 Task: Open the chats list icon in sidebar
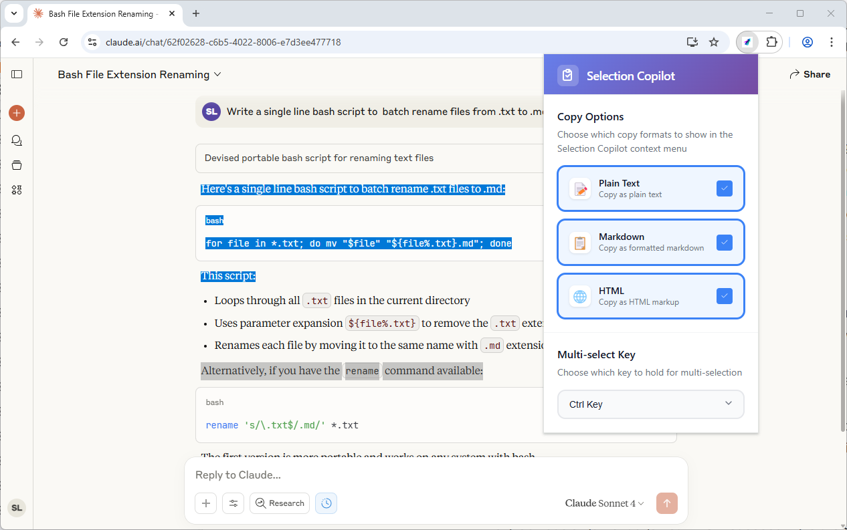tap(17, 140)
